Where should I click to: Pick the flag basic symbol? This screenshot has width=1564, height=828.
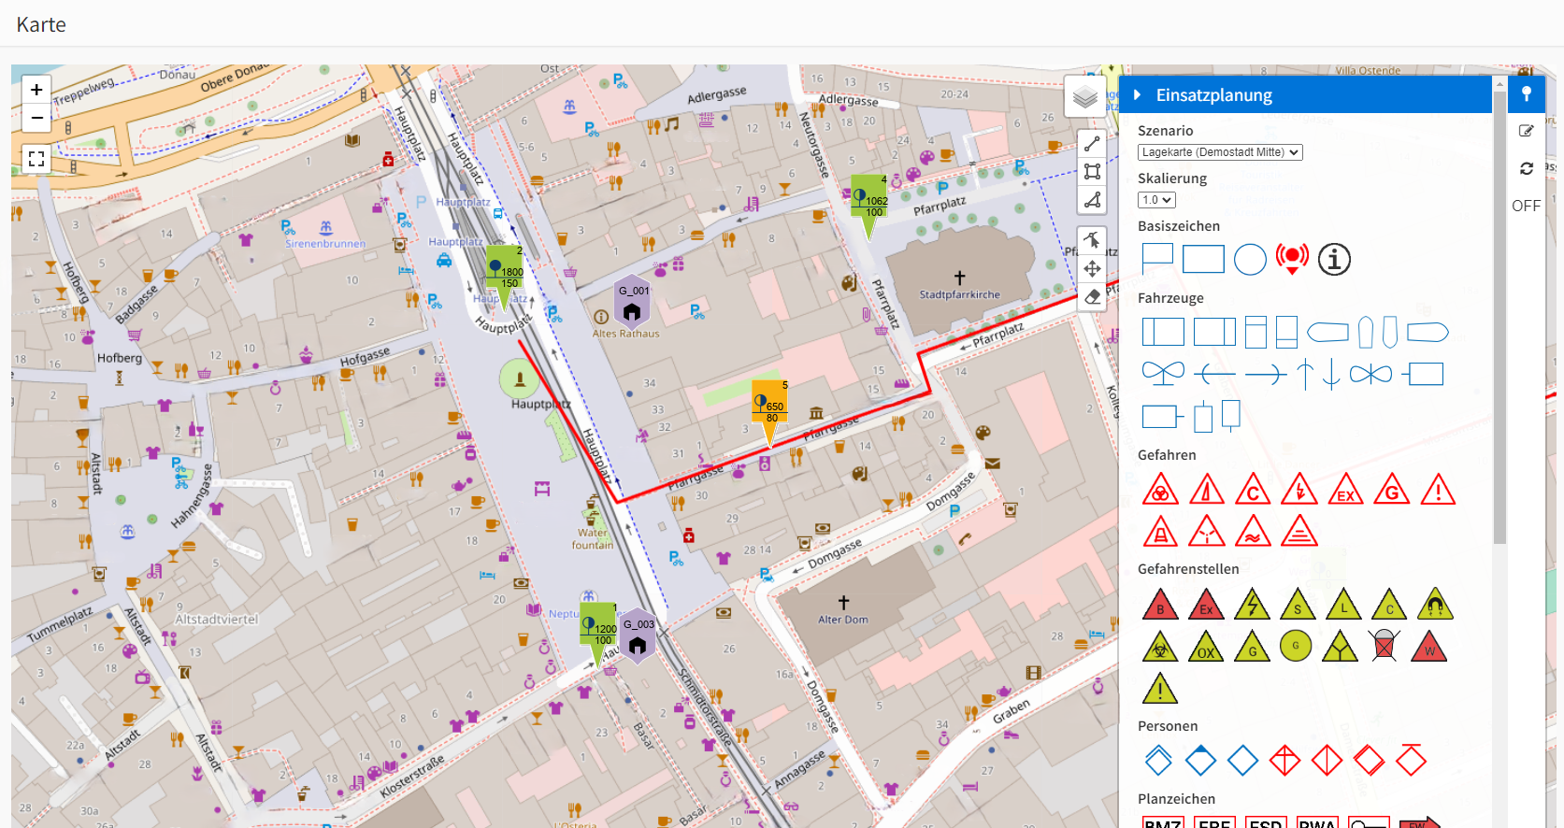tap(1157, 259)
